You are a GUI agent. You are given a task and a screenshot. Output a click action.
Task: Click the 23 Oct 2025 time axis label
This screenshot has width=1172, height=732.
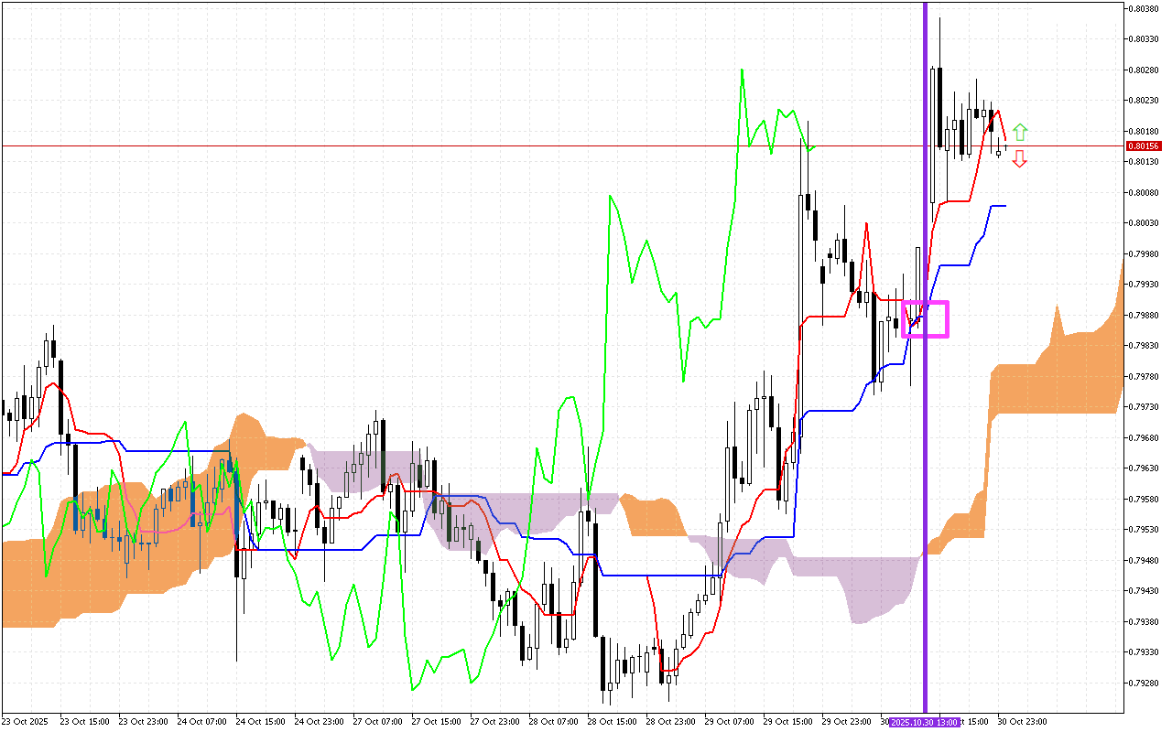(26, 722)
